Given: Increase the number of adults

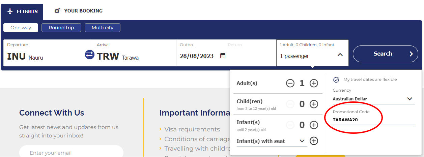Looking at the screenshot, I should (x=314, y=83).
